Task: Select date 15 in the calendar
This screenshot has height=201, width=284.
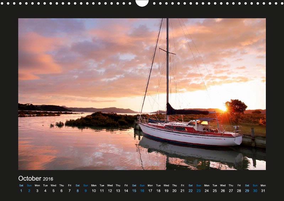Action: (x=134, y=191)
